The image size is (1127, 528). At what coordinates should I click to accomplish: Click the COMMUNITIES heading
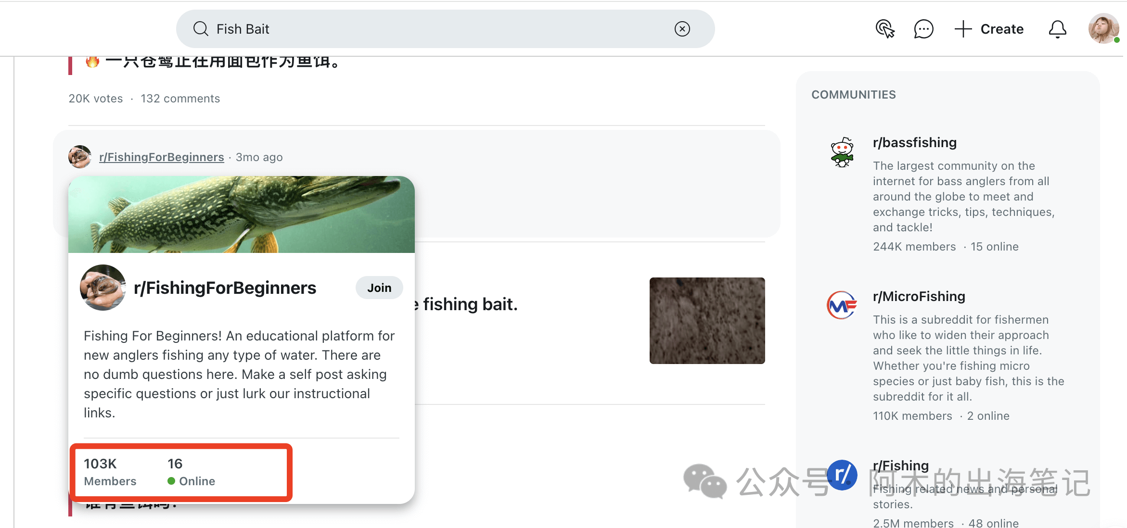click(x=853, y=95)
